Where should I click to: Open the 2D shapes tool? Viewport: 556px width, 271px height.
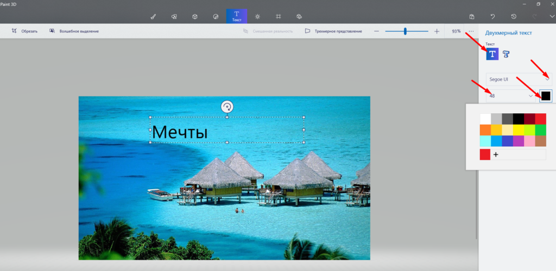coord(174,16)
